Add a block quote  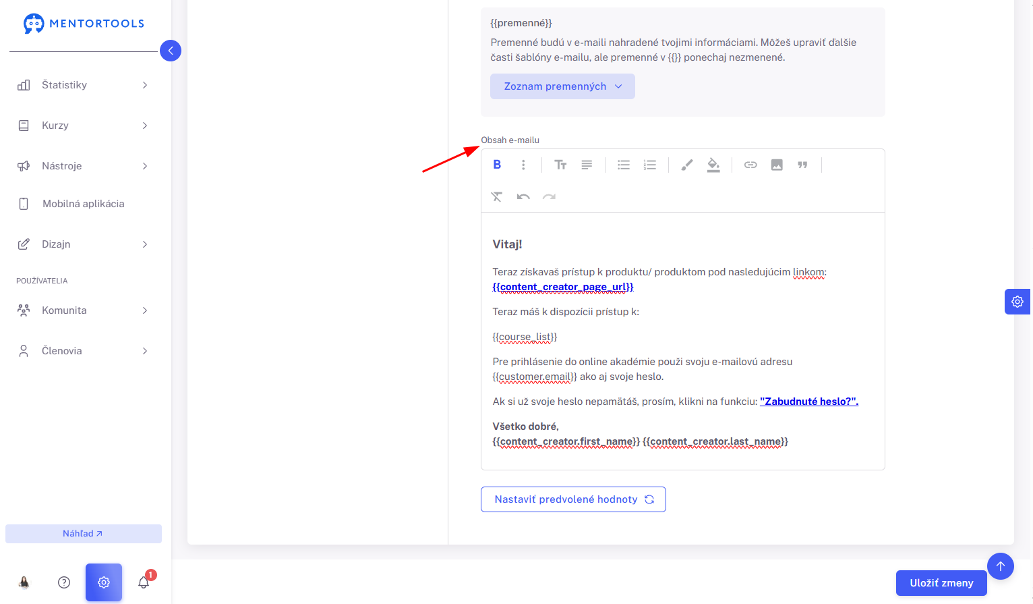(x=802, y=165)
